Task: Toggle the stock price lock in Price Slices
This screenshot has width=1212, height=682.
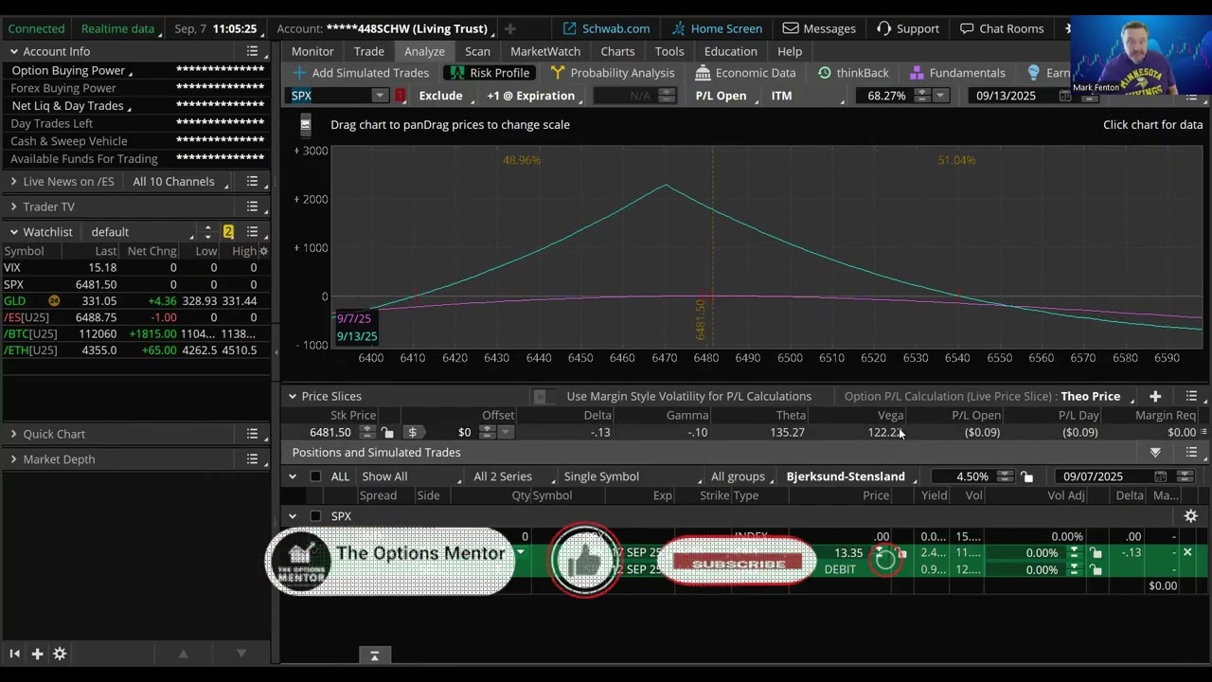Action: (x=387, y=432)
